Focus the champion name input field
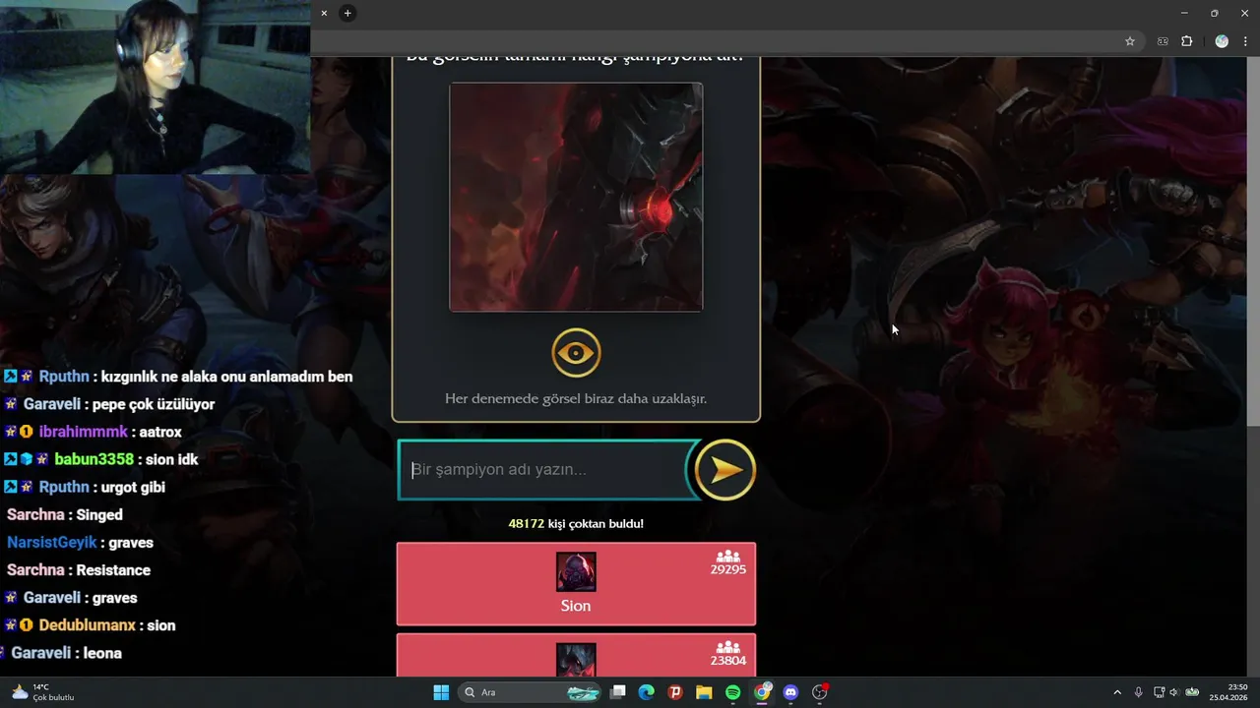The width and height of the screenshot is (1260, 708). click(547, 470)
